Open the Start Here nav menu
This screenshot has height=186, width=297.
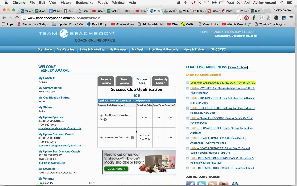click(45, 49)
